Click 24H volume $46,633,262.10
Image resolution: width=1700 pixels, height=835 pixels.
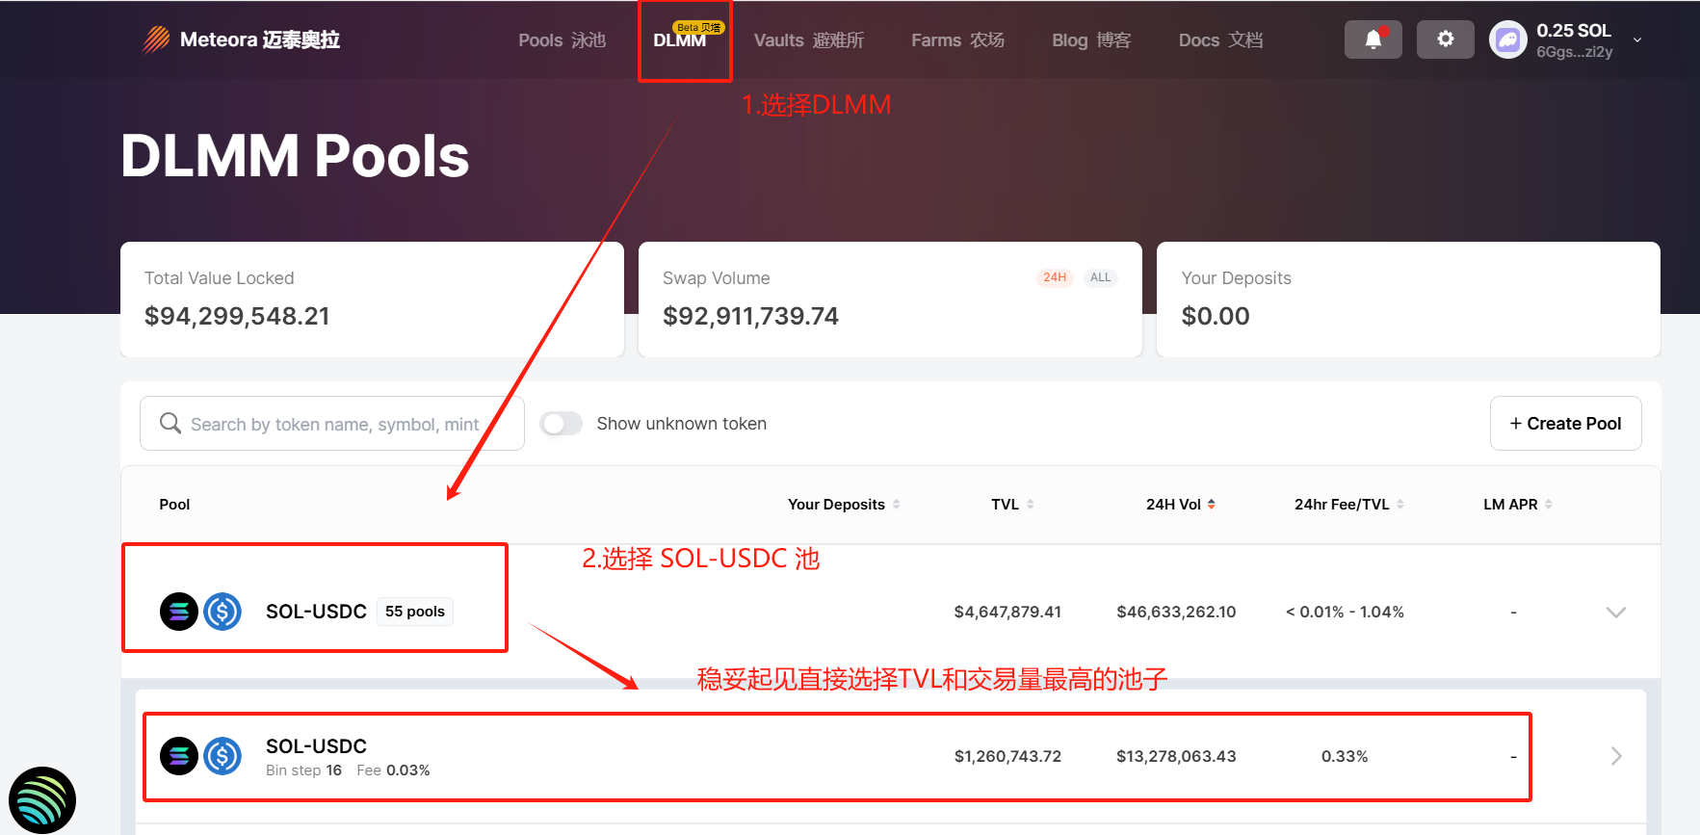tap(1176, 612)
